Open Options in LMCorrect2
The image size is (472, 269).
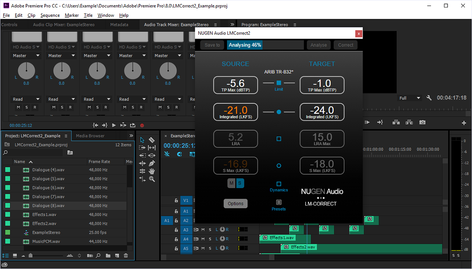click(236, 204)
